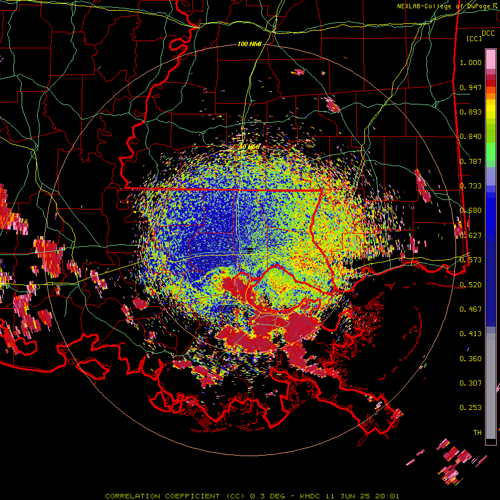Pick the light pink segment of the color bar
The height and width of the screenshot is (500, 500).
(x=491, y=59)
